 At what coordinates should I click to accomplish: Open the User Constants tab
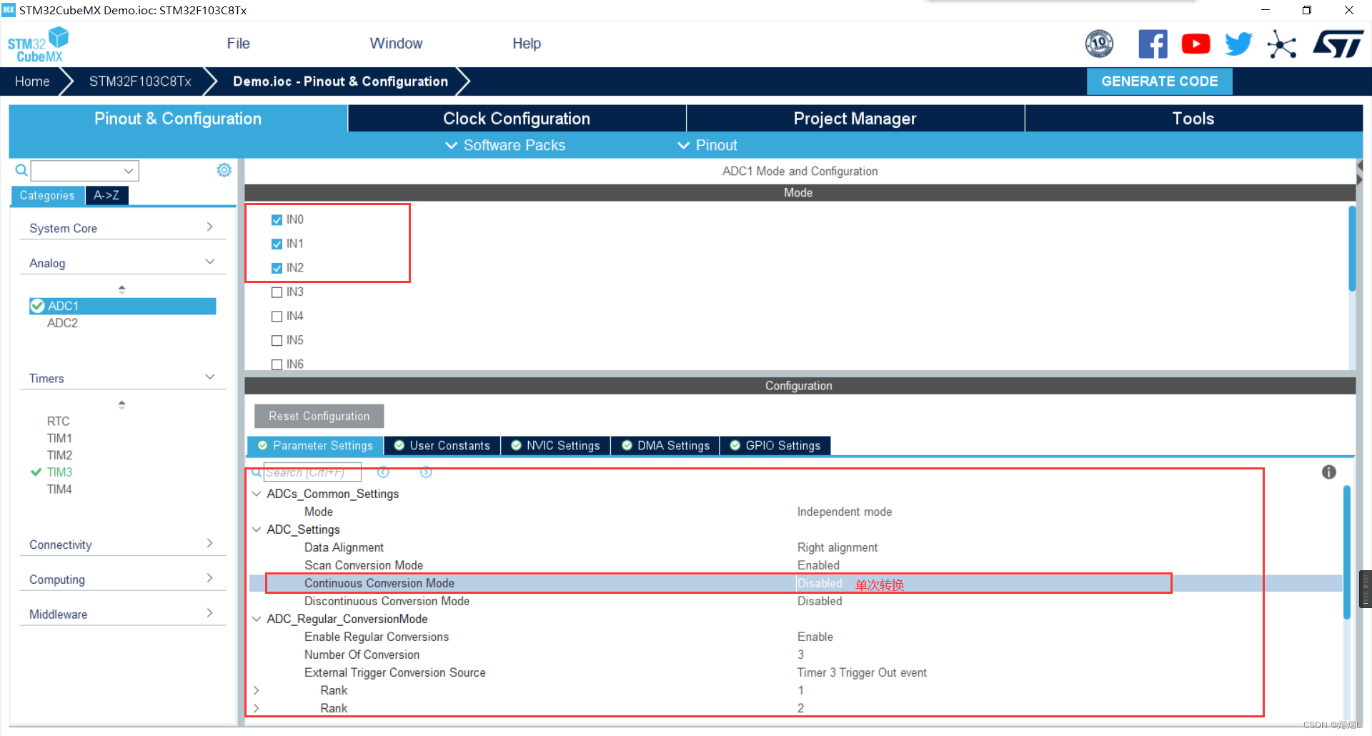pos(442,446)
